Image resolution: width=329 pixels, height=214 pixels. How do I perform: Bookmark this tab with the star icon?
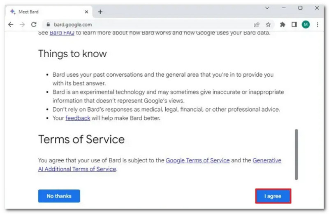268,25
